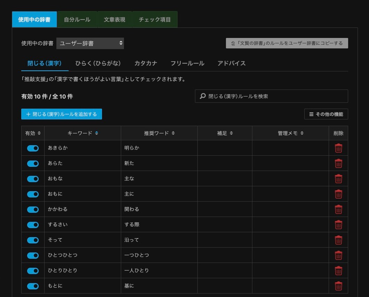Delete the するさい rule via trash icon
Viewport: 369px width, 297px height.
pos(338,225)
